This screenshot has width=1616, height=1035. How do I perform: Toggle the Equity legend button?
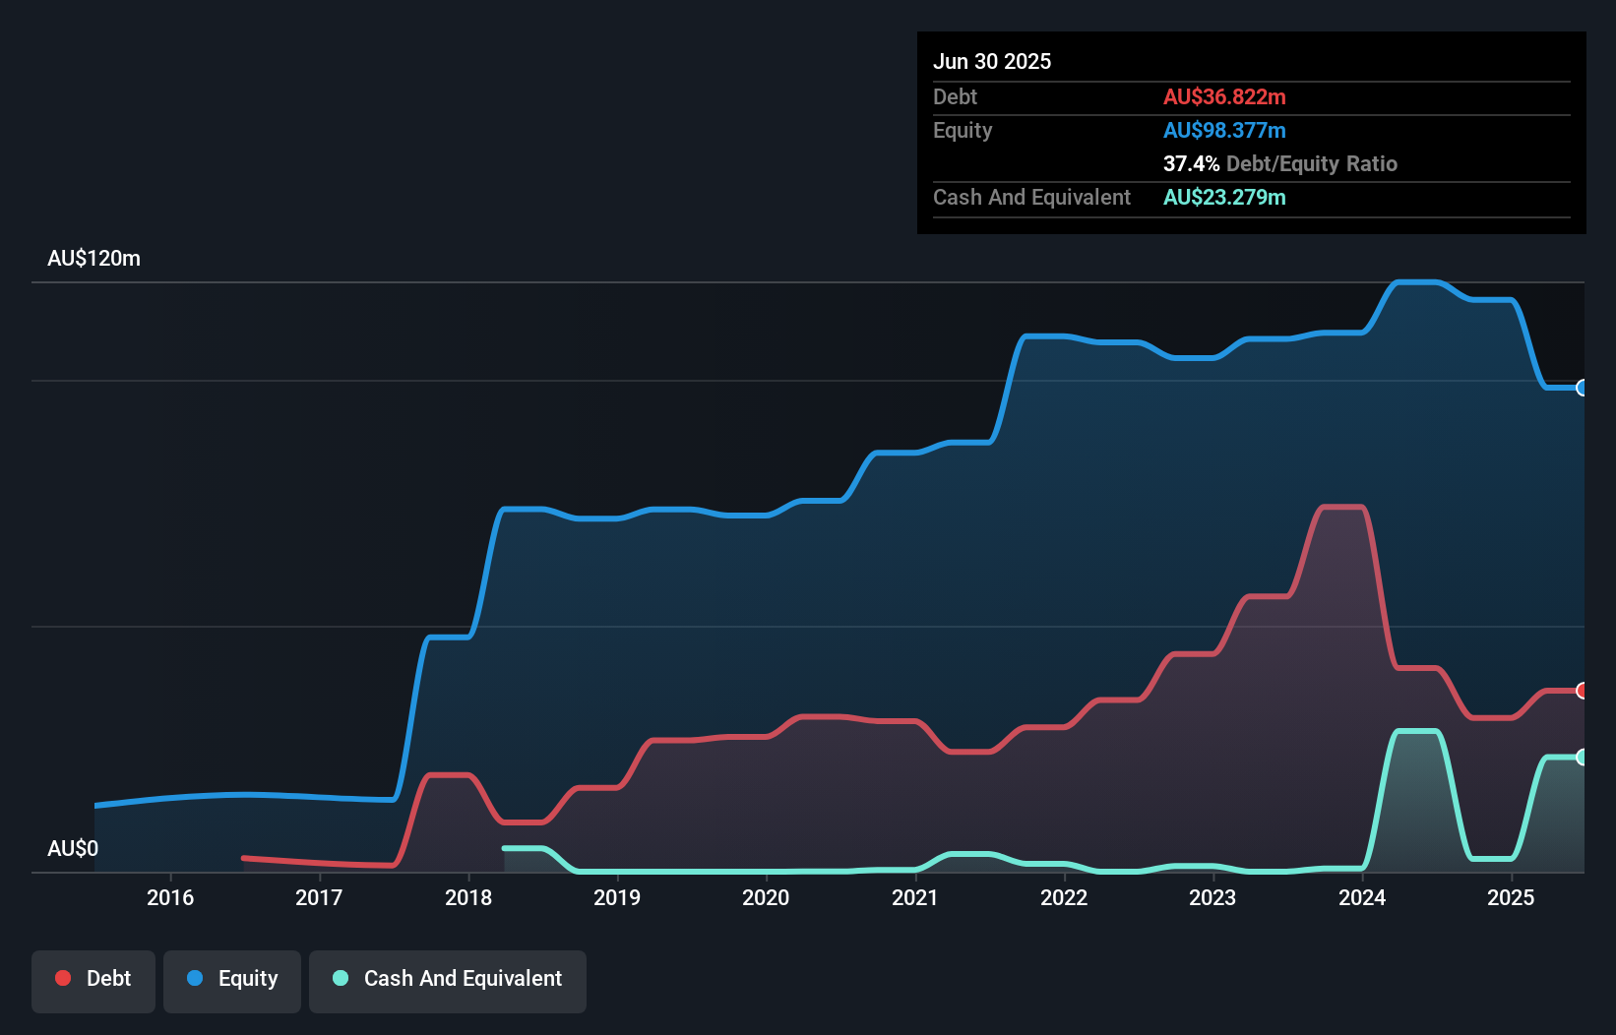232,981
